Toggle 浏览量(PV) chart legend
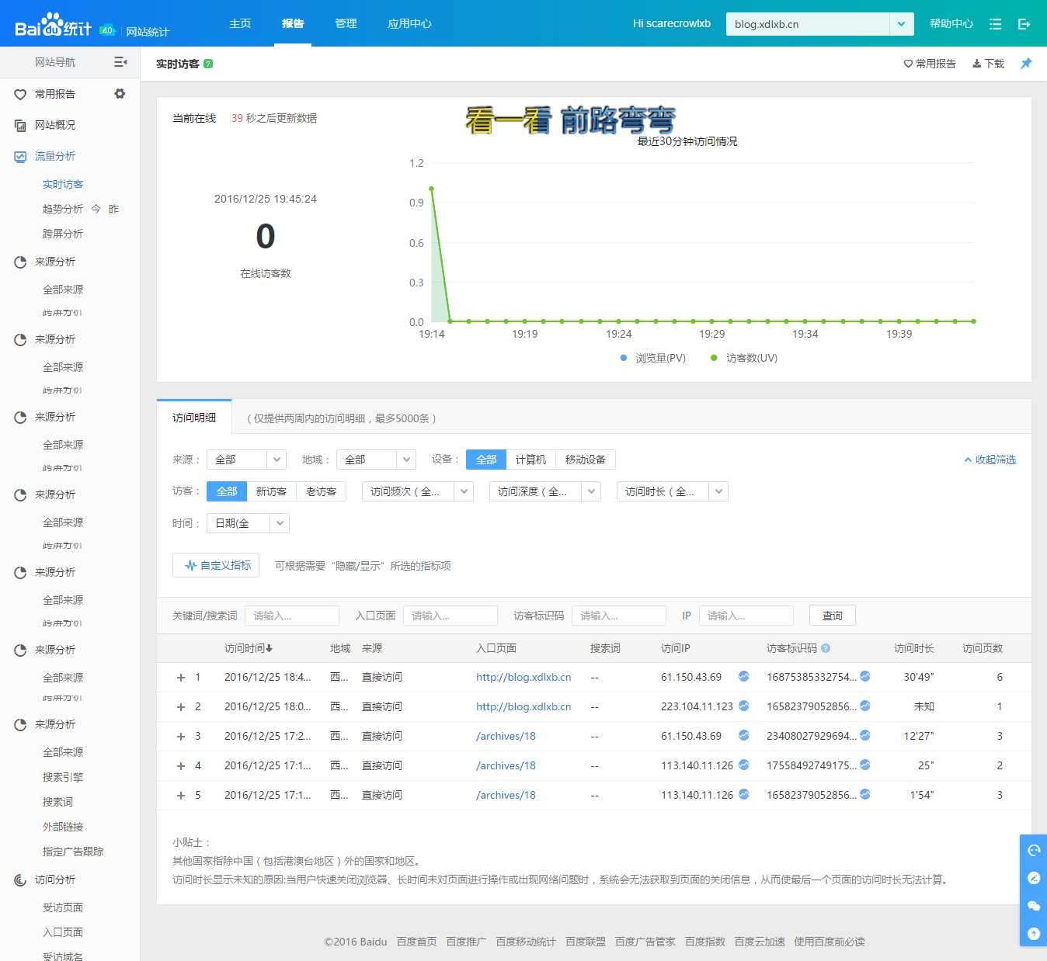Screen dimensions: 1047x961 tap(653, 358)
